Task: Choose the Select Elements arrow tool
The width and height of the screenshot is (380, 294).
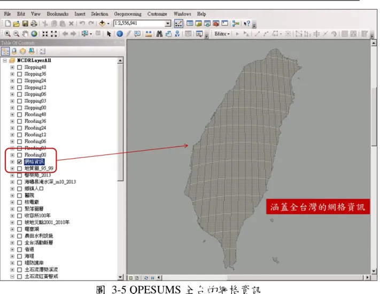Action: [109, 34]
